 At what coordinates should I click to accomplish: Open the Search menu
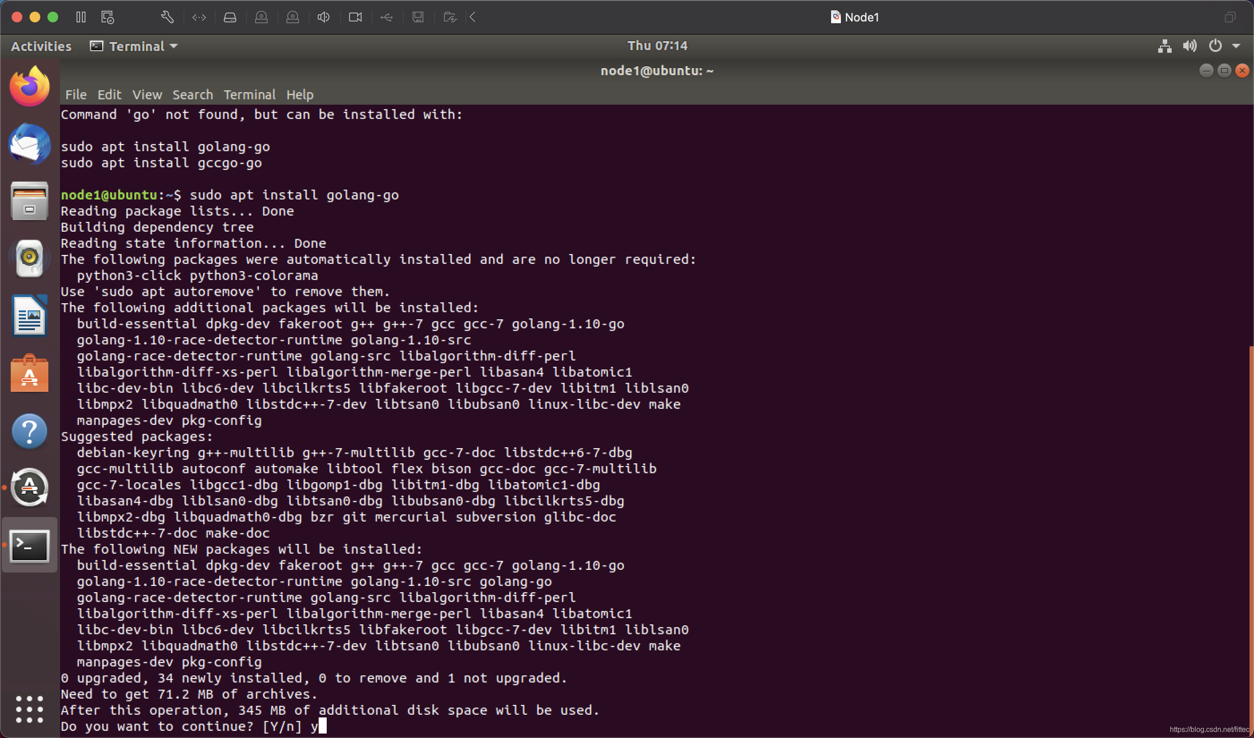(x=192, y=94)
